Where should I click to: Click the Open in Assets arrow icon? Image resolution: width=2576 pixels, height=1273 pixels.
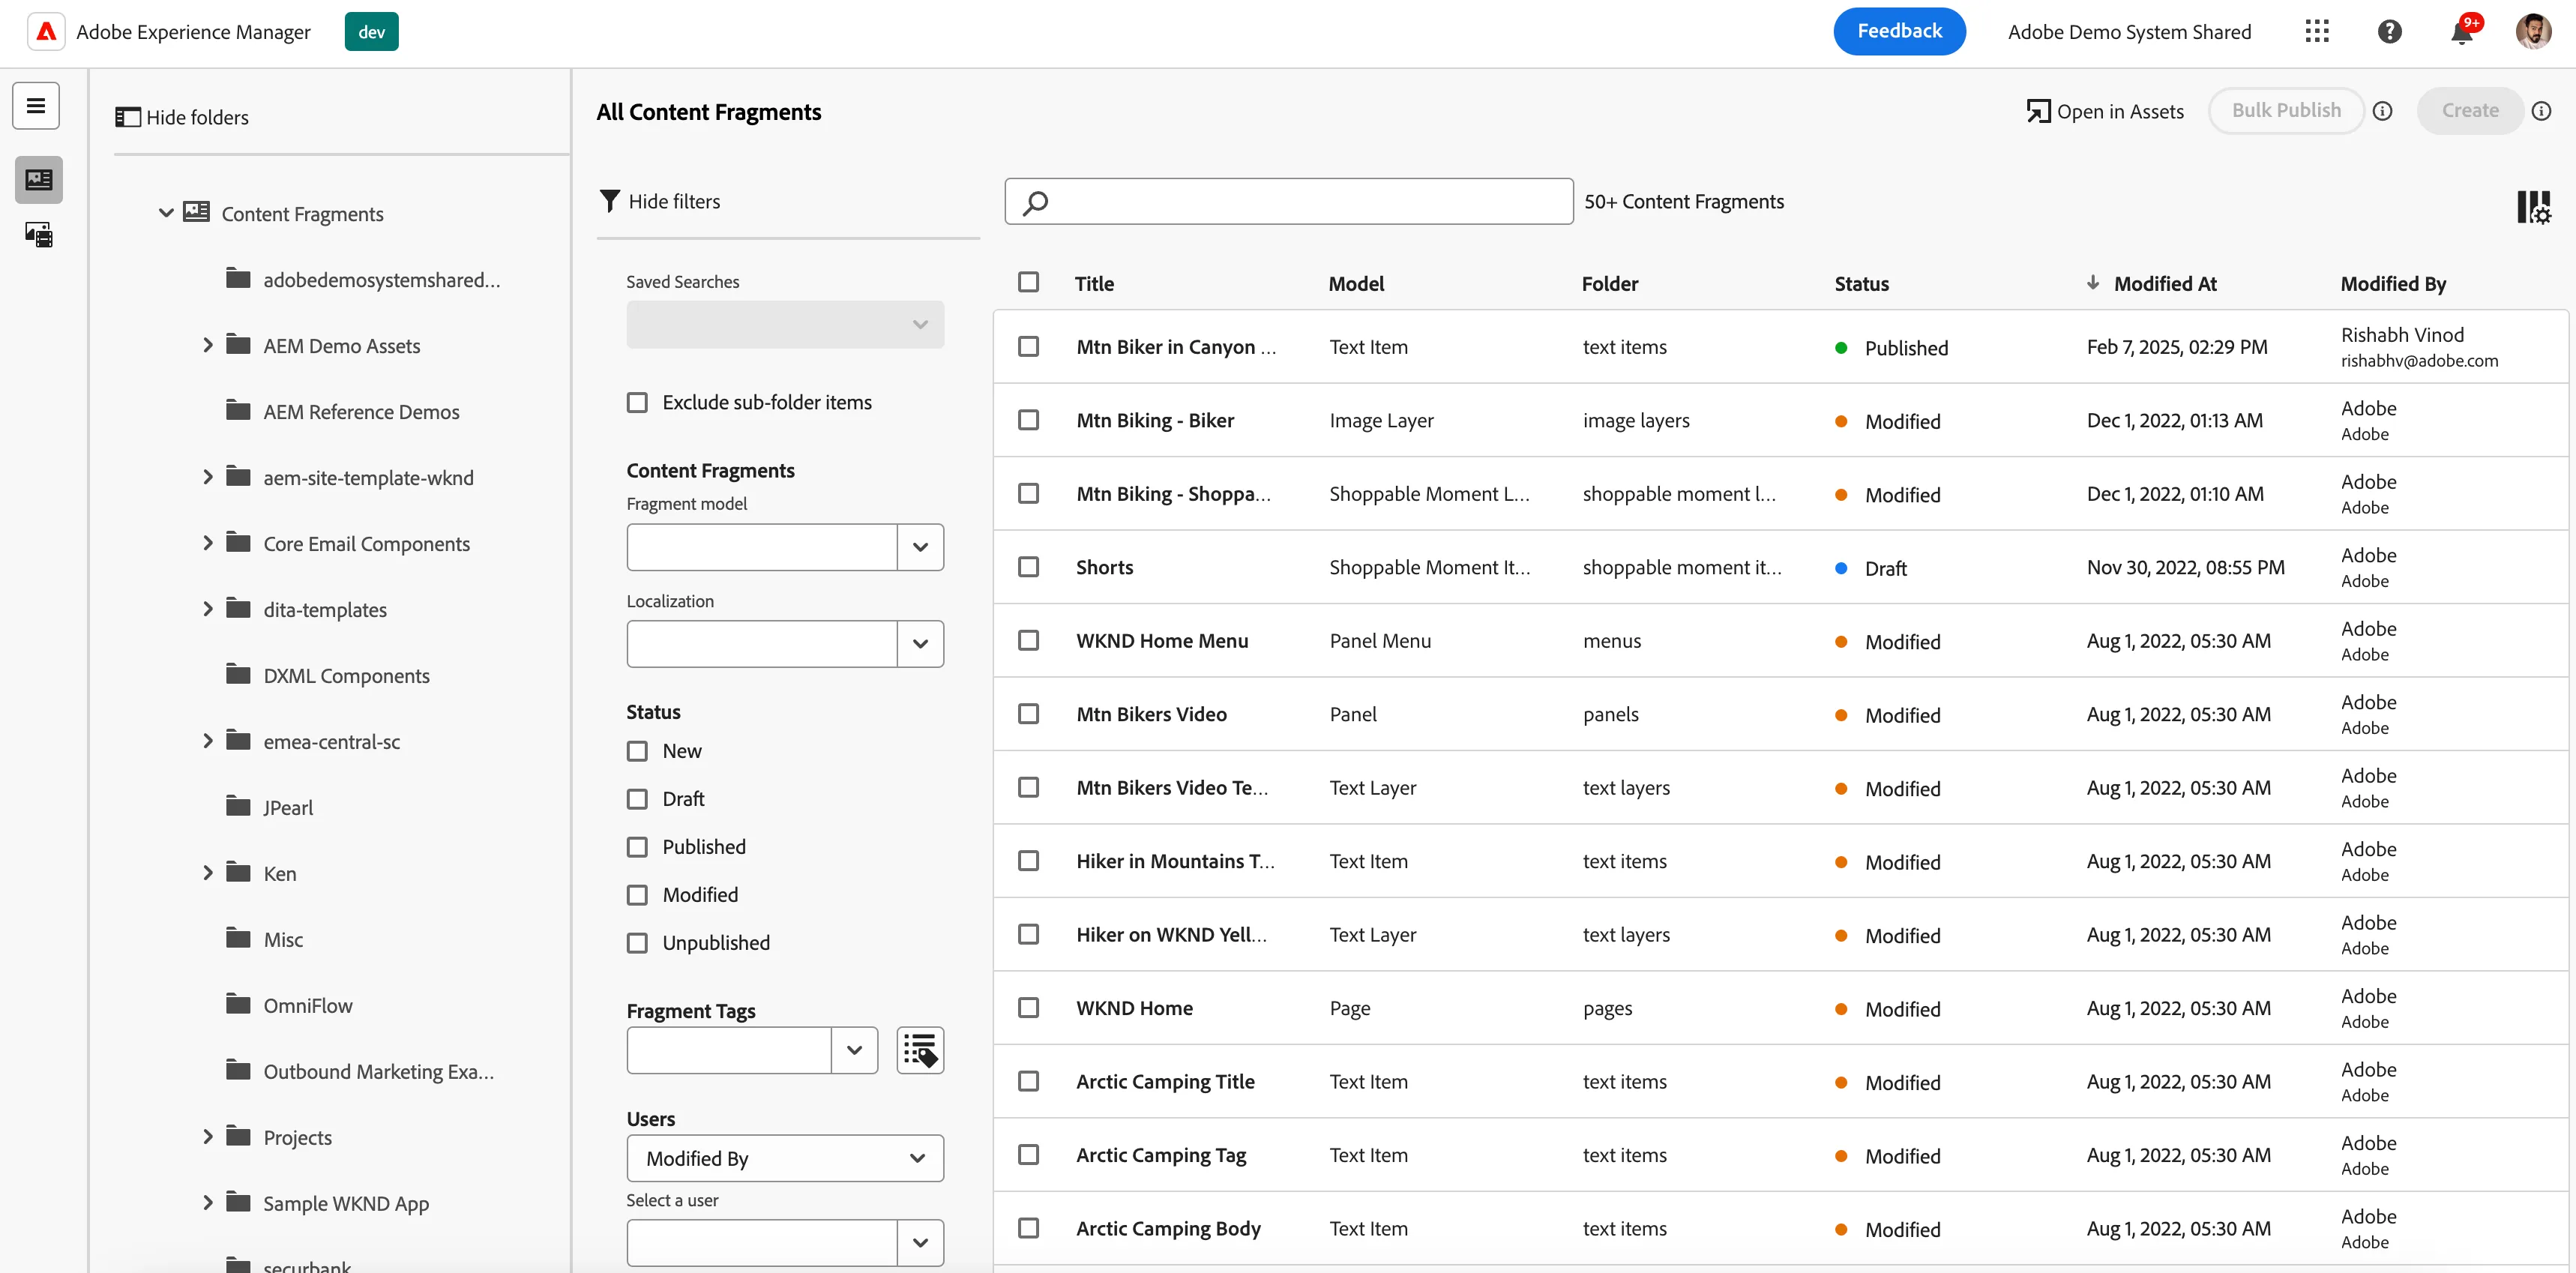click(2038, 111)
